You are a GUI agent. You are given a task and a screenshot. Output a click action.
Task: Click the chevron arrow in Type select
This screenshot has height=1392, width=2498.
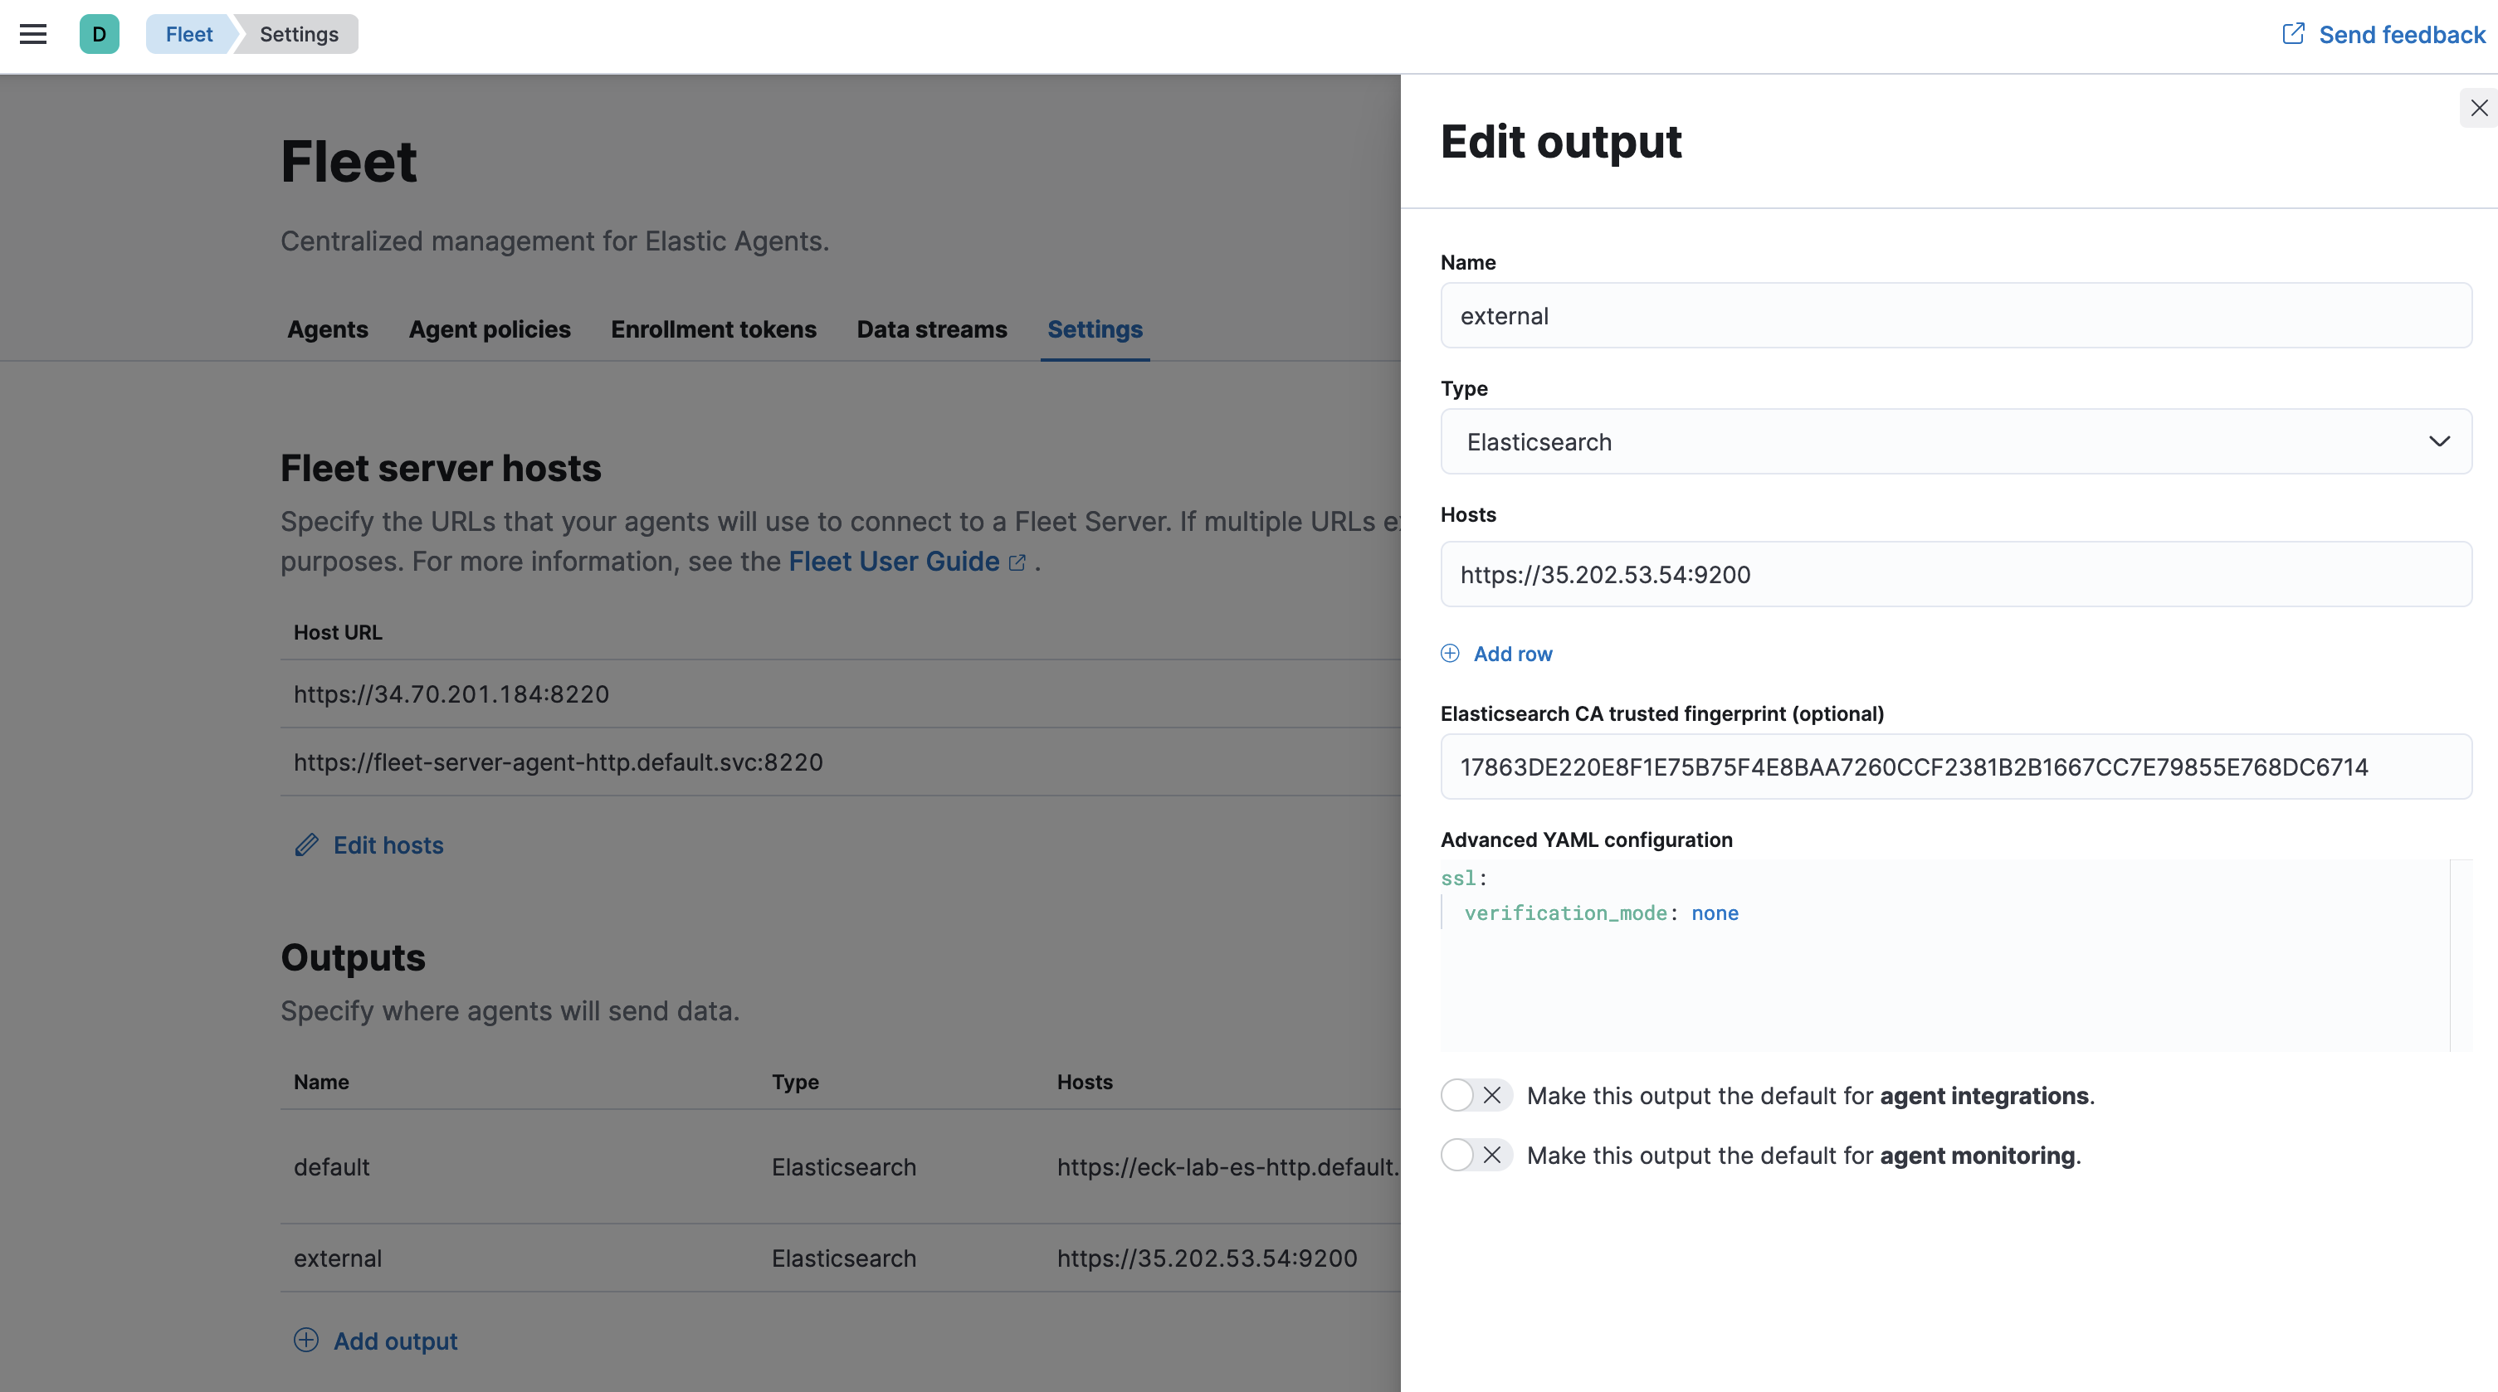tap(2439, 442)
